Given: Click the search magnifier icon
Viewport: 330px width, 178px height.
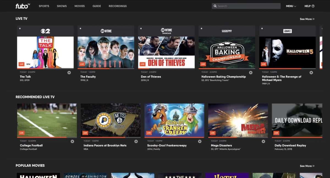Looking at the screenshot, I should tap(215, 6).
